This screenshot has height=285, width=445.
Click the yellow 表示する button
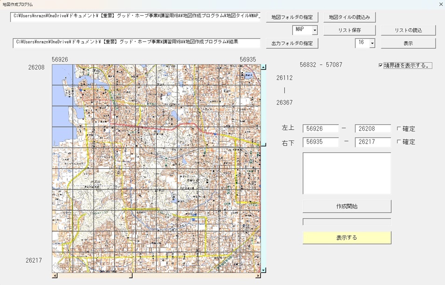(x=347, y=237)
